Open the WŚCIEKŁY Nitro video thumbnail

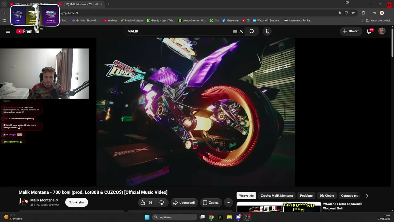click(279, 207)
